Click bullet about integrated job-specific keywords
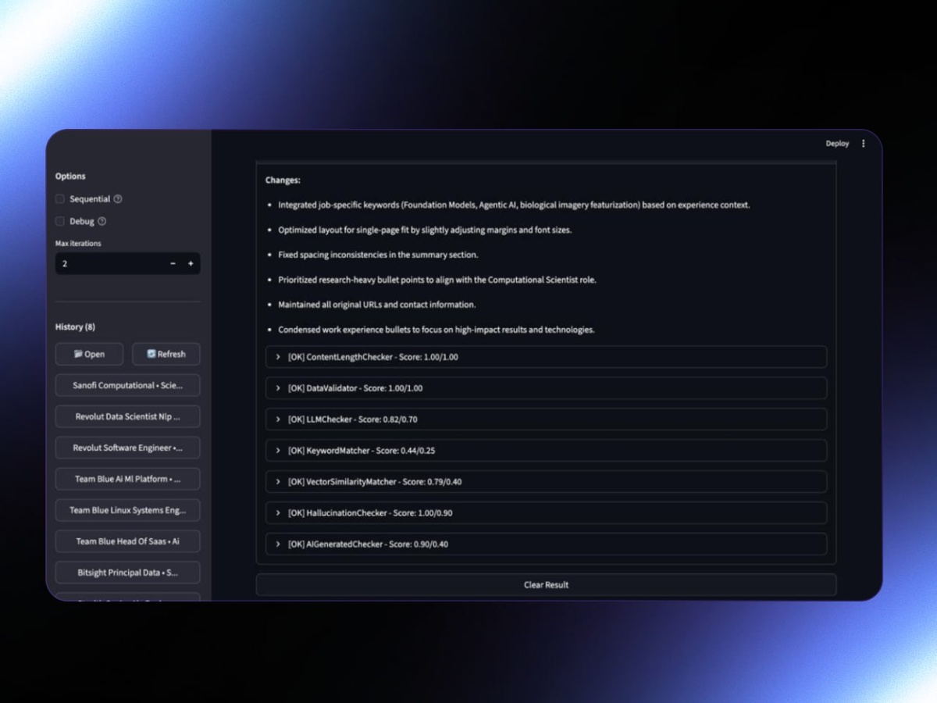The image size is (937, 703). [x=514, y=205]
